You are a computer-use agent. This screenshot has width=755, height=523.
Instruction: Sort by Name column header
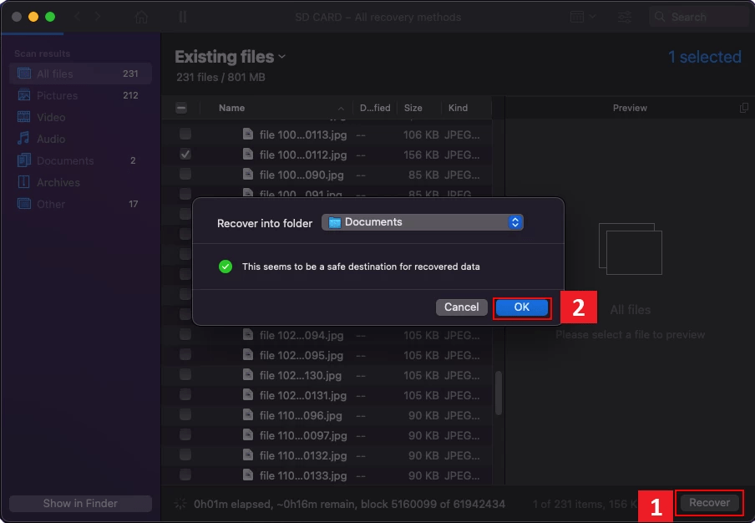231,108
